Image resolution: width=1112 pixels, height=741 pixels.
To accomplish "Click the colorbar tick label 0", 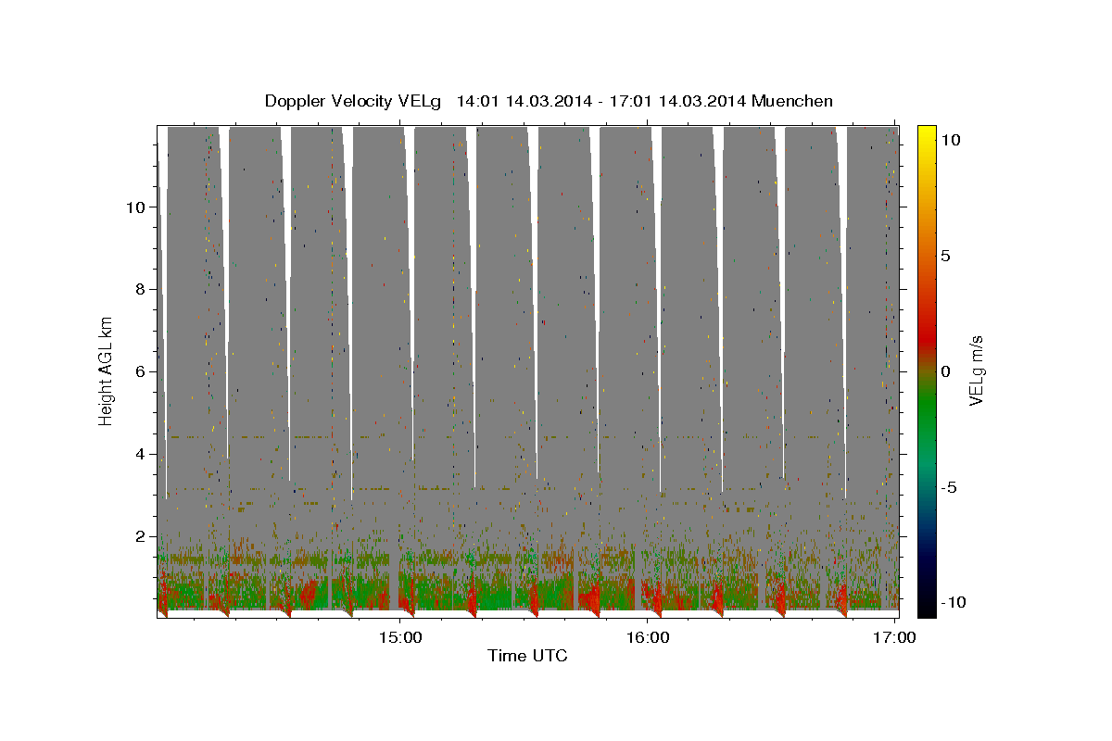I will coord(945,371).
